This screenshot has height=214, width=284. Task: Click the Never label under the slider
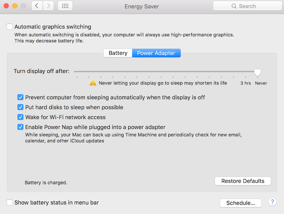(261, 83)
